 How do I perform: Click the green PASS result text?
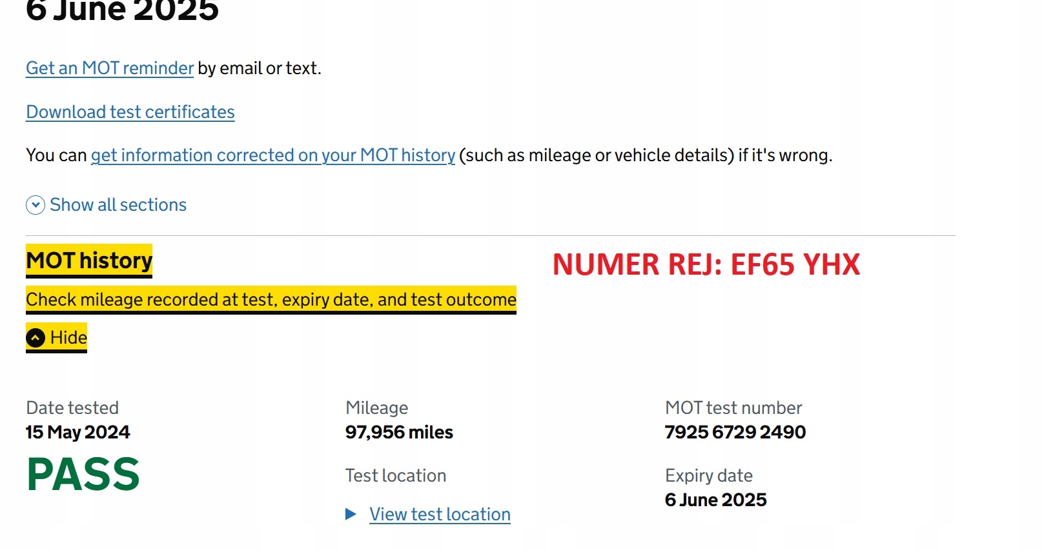[83, 475]
